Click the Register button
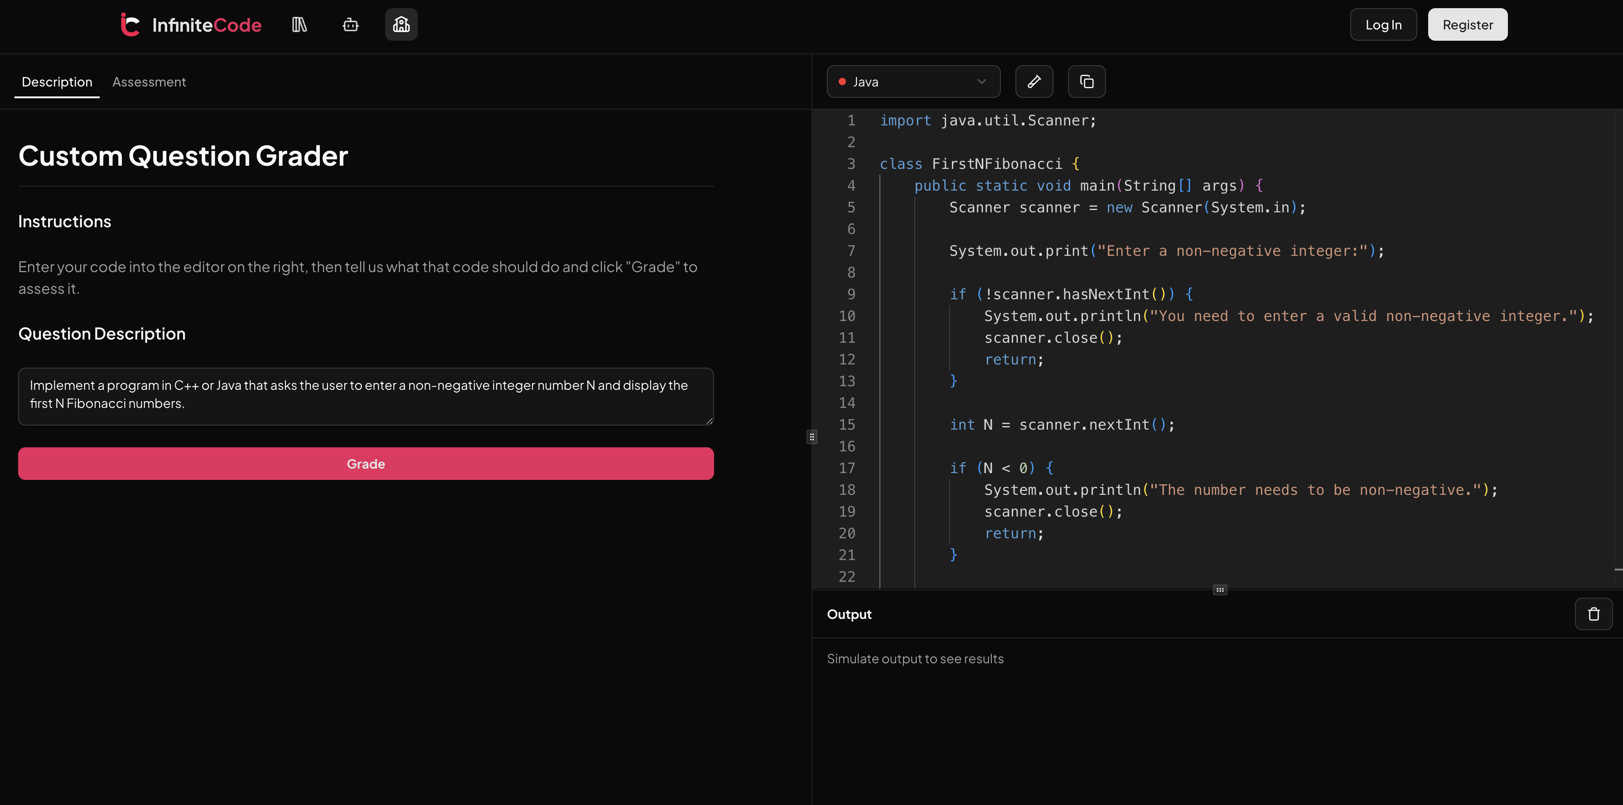Viewport: 1623px width, 805px height. click(1468, 24)
